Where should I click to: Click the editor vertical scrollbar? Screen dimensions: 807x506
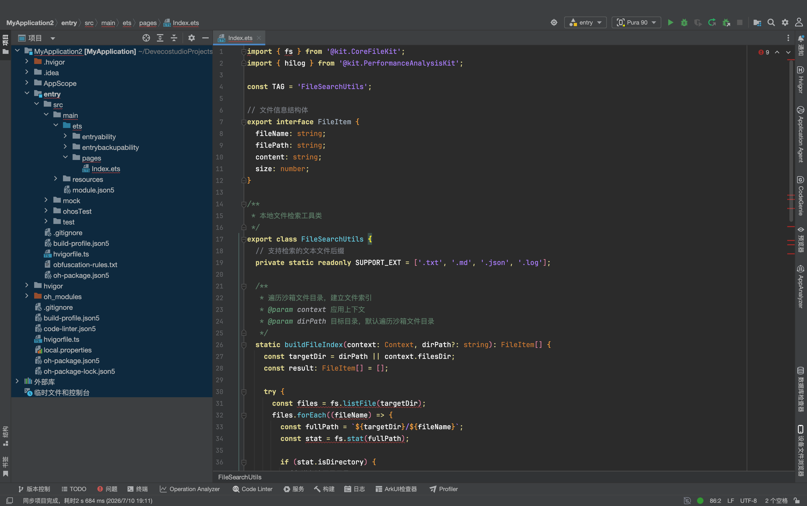(791, 140)
